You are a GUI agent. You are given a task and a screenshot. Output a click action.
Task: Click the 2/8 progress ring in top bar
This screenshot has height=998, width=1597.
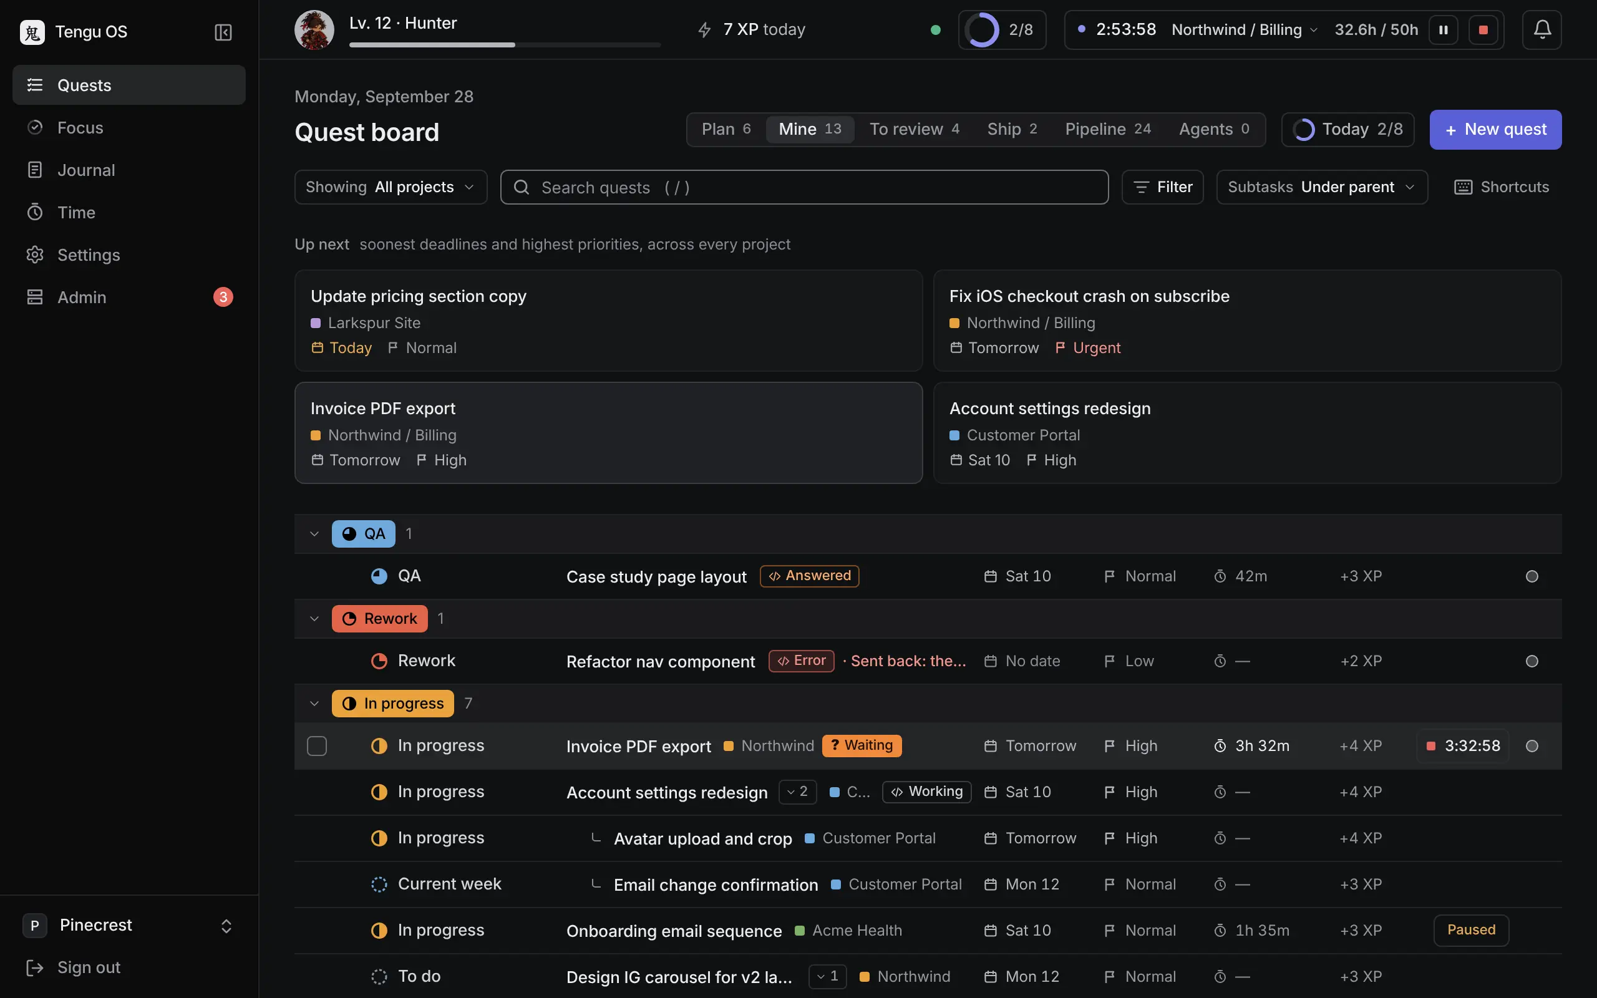pos(981,30)
